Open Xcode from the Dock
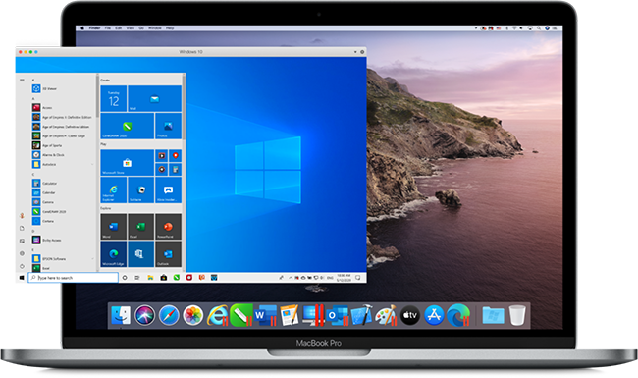The width and height of the screenshot is (638, 378). pyautogui.click(x=362, y=316)
